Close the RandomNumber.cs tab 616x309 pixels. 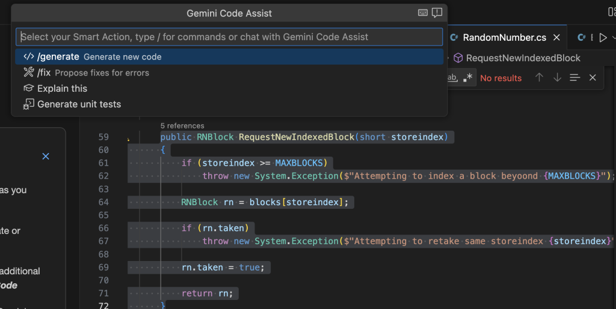556,38
